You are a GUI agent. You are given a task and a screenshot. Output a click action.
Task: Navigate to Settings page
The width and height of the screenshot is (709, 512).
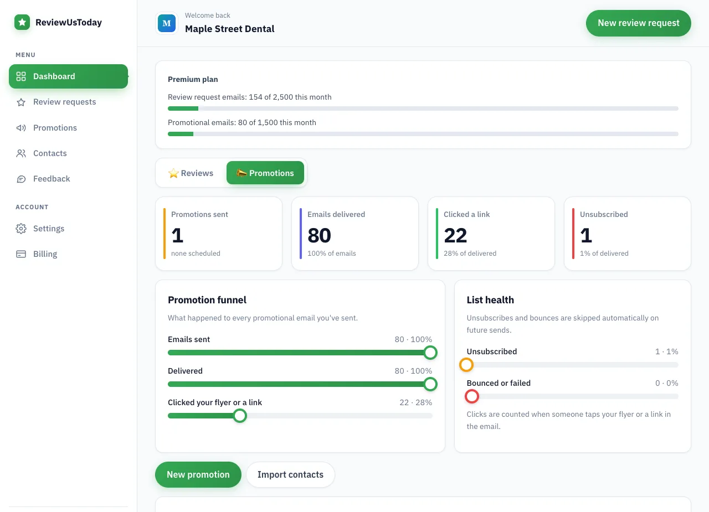(68, 229)
